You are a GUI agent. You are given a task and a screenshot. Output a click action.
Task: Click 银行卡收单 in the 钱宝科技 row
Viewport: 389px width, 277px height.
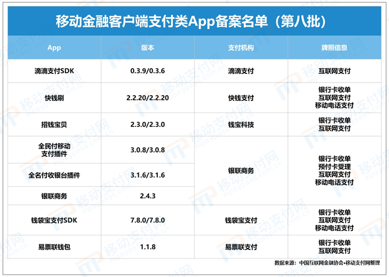[335, 121]
